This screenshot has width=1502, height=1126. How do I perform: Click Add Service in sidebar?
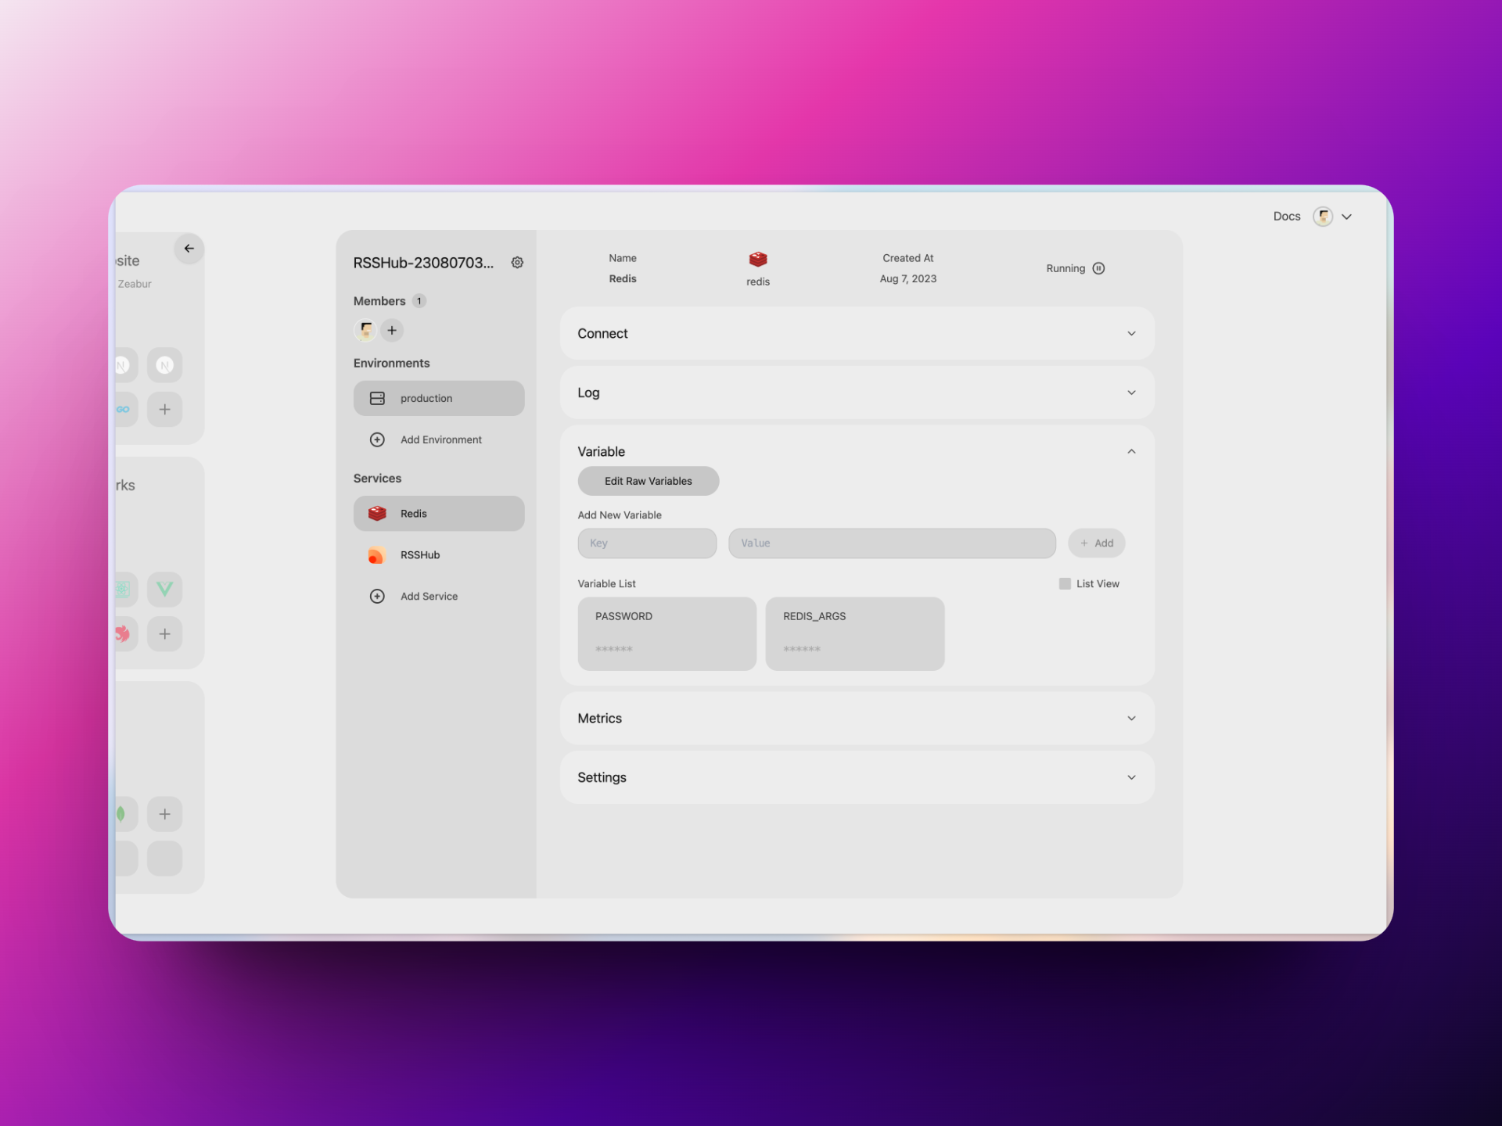428,596
